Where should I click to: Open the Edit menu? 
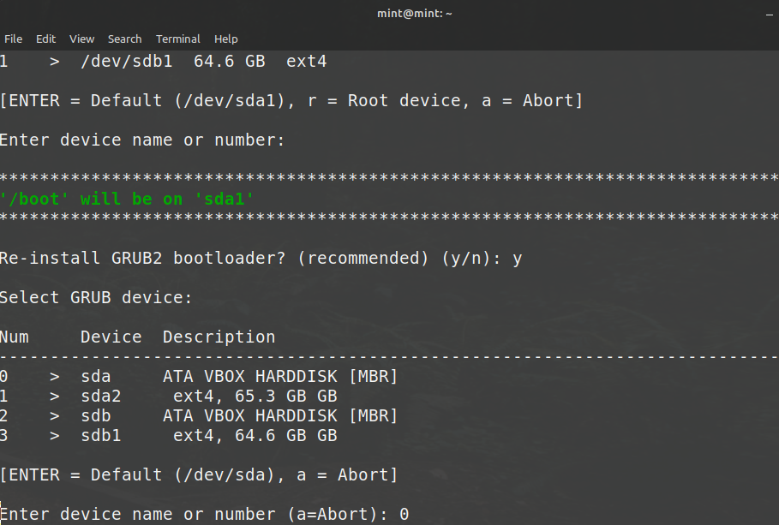[x=45, y=39]
